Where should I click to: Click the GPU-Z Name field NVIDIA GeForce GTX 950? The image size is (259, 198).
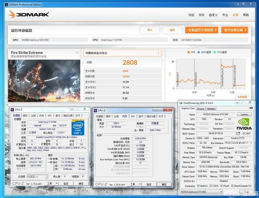pos(216,114)
